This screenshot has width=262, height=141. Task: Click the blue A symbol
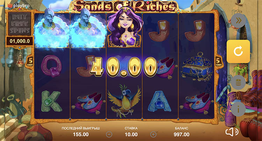click(x=160, y=101)
